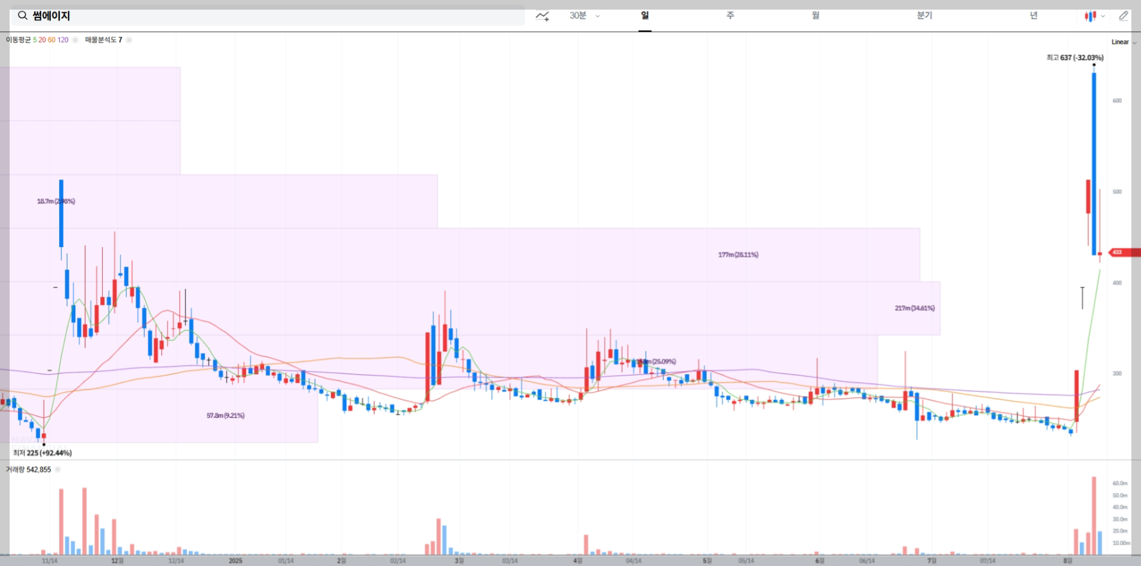The width and height of the screenshot is (1141, 566).
Task: Click the 04/14 date axis label
Action: [633, 561]
